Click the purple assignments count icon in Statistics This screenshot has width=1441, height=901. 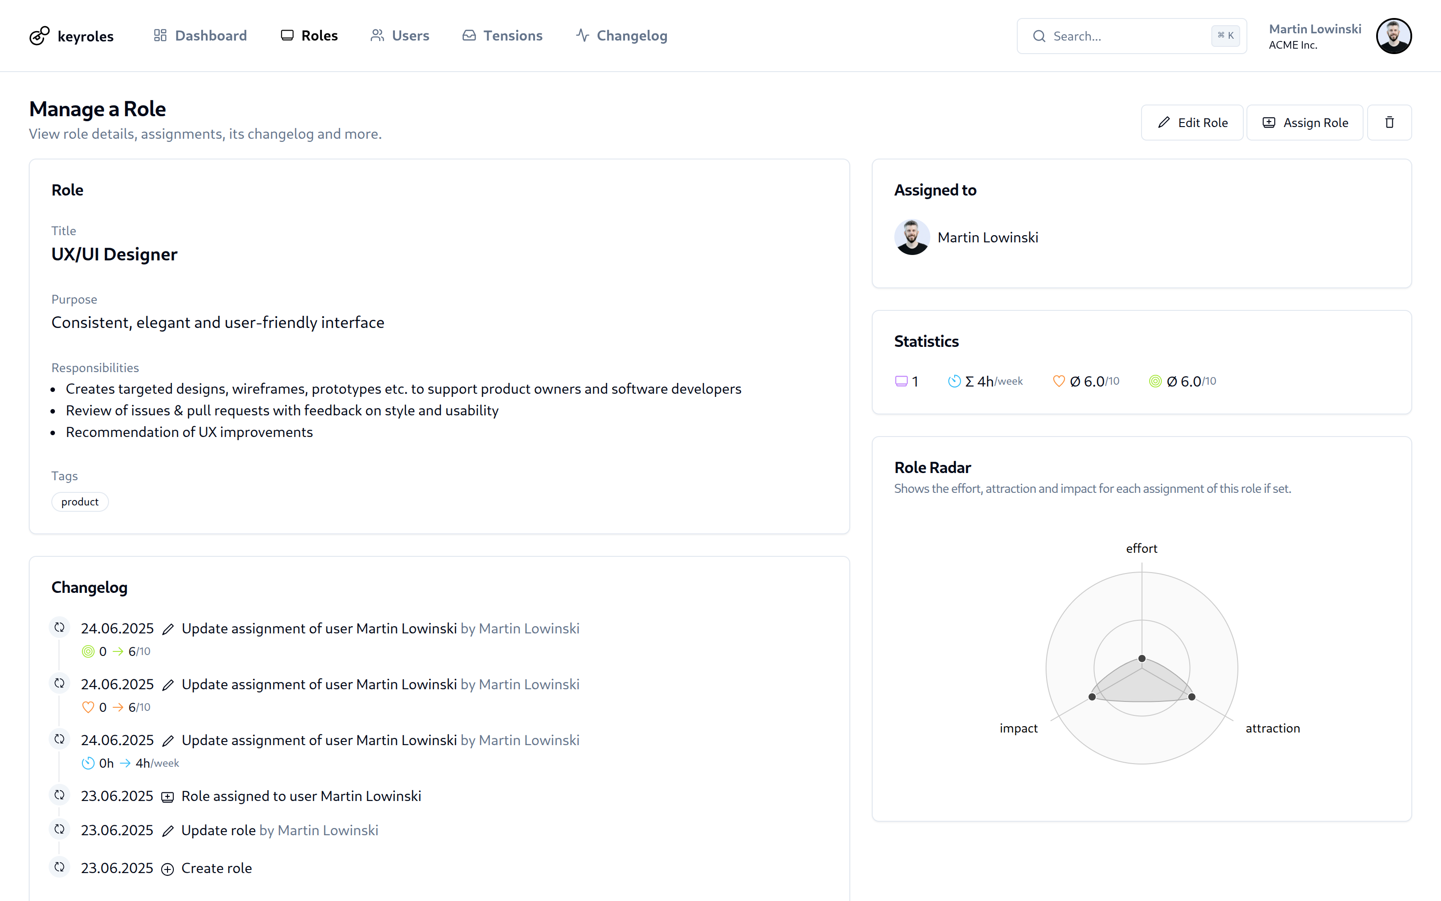click(x=902, y=382)
